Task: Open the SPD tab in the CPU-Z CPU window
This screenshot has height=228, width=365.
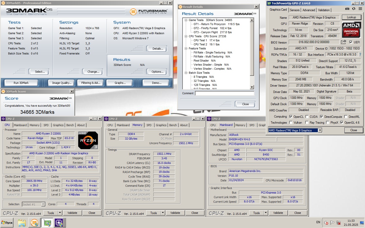Action: 46,125
